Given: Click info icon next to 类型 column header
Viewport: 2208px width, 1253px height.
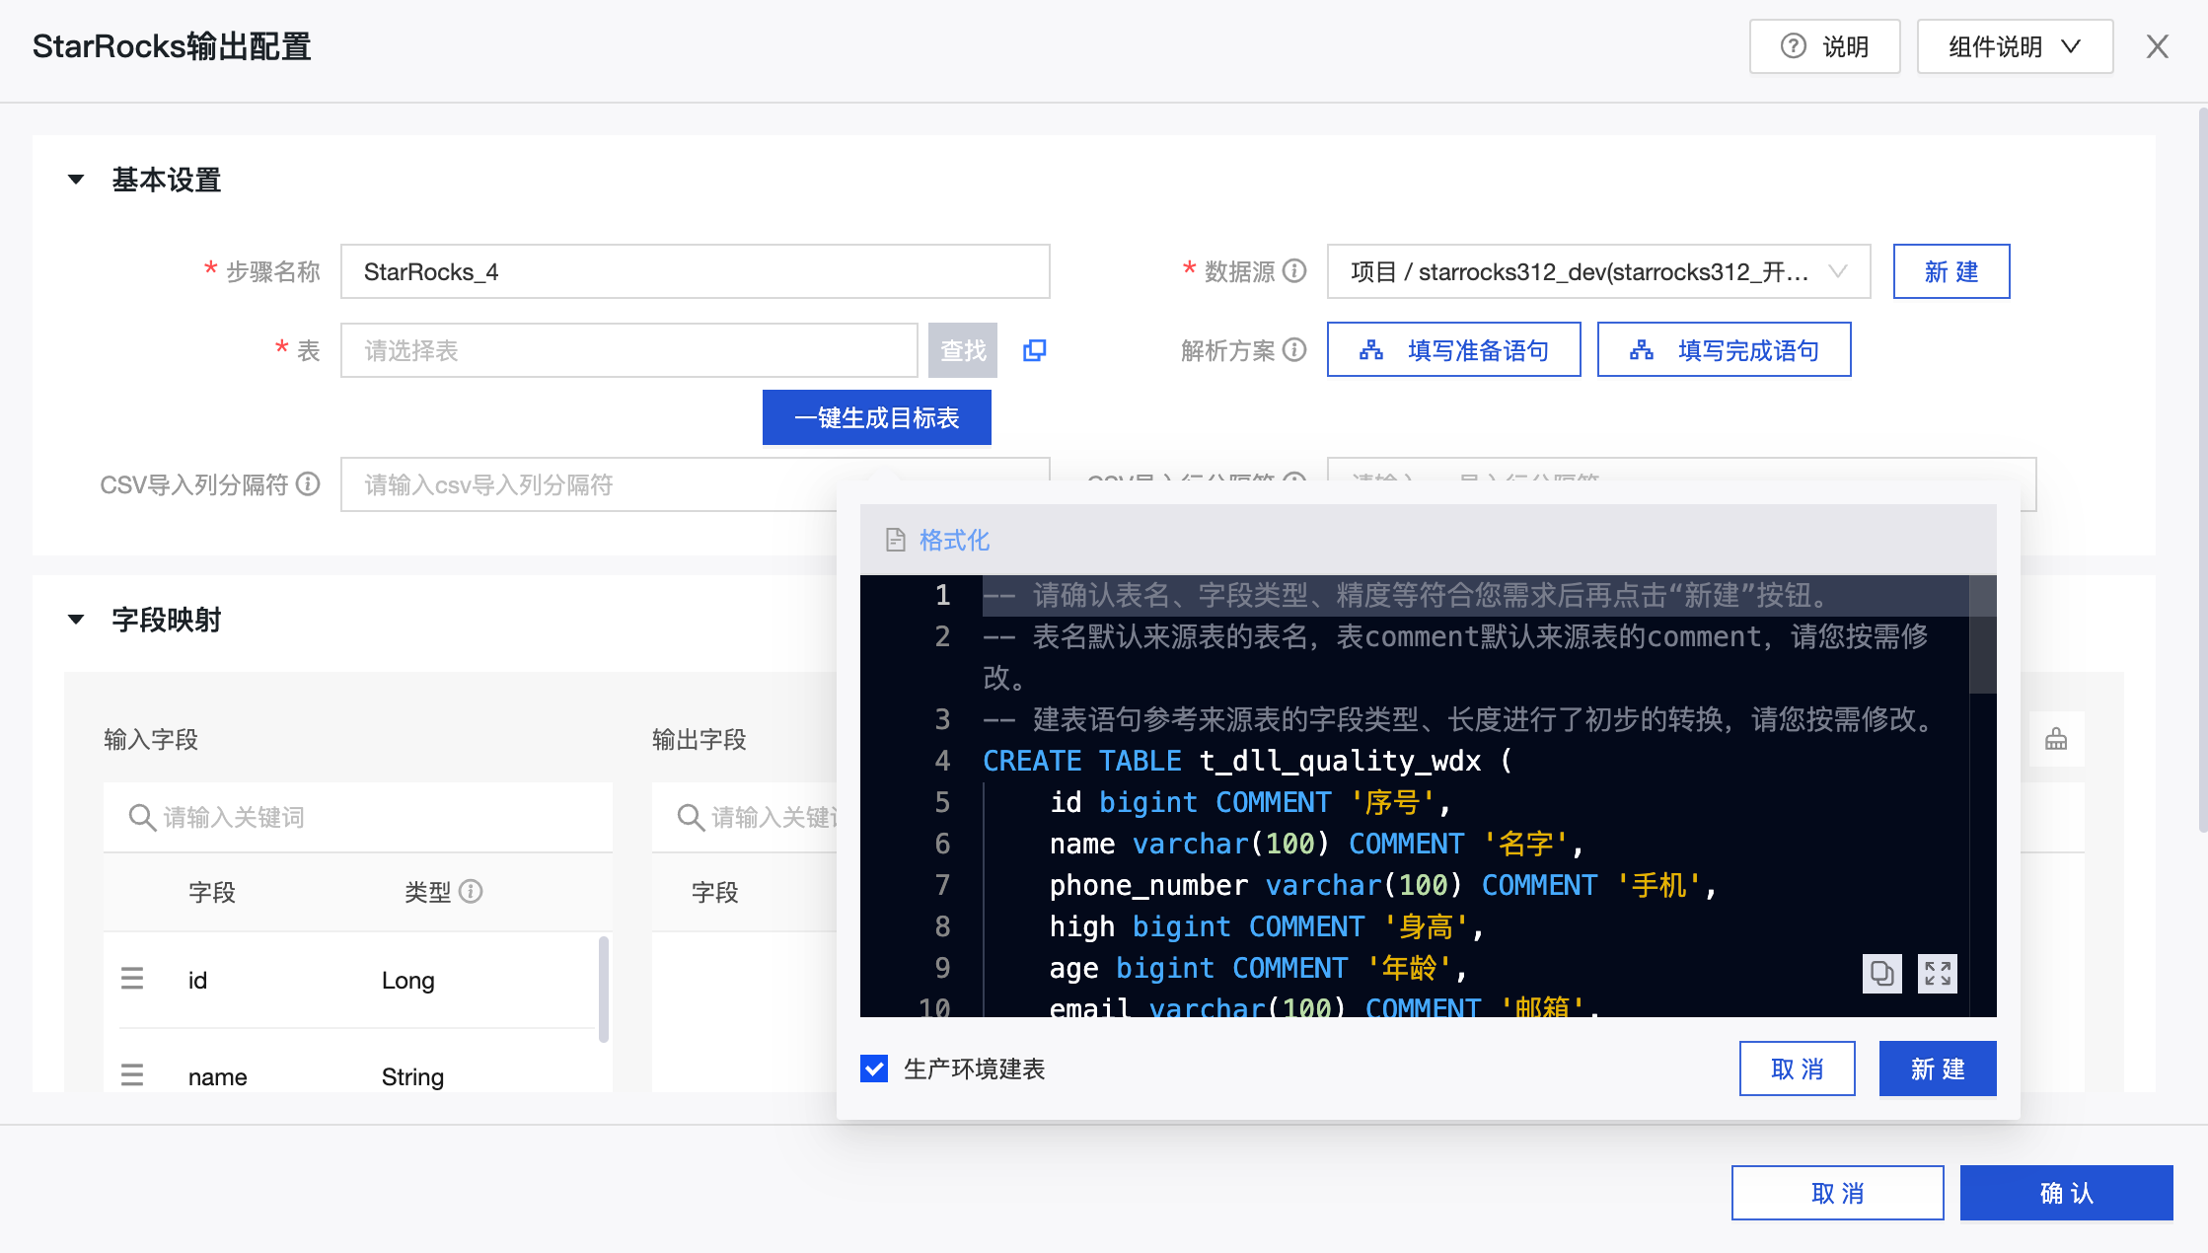Looking at the screenshot, I should pyautogui.click(x=472, y=892).
